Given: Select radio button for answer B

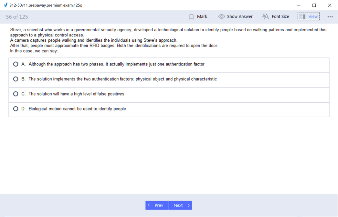Looking at the screenshot, I should 16,79.
